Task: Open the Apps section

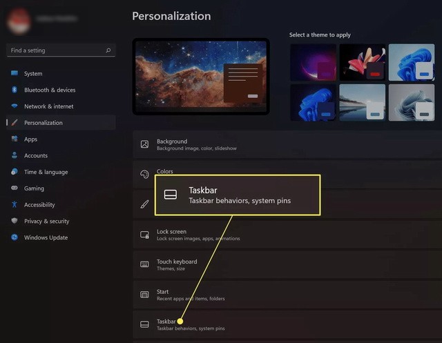Action: point(61,139)
